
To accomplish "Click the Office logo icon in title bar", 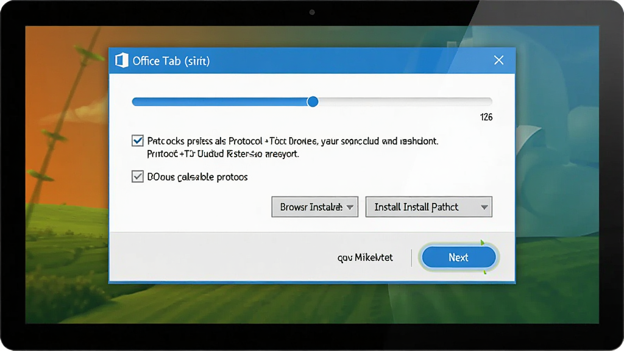I will click(x=122, y=60).
